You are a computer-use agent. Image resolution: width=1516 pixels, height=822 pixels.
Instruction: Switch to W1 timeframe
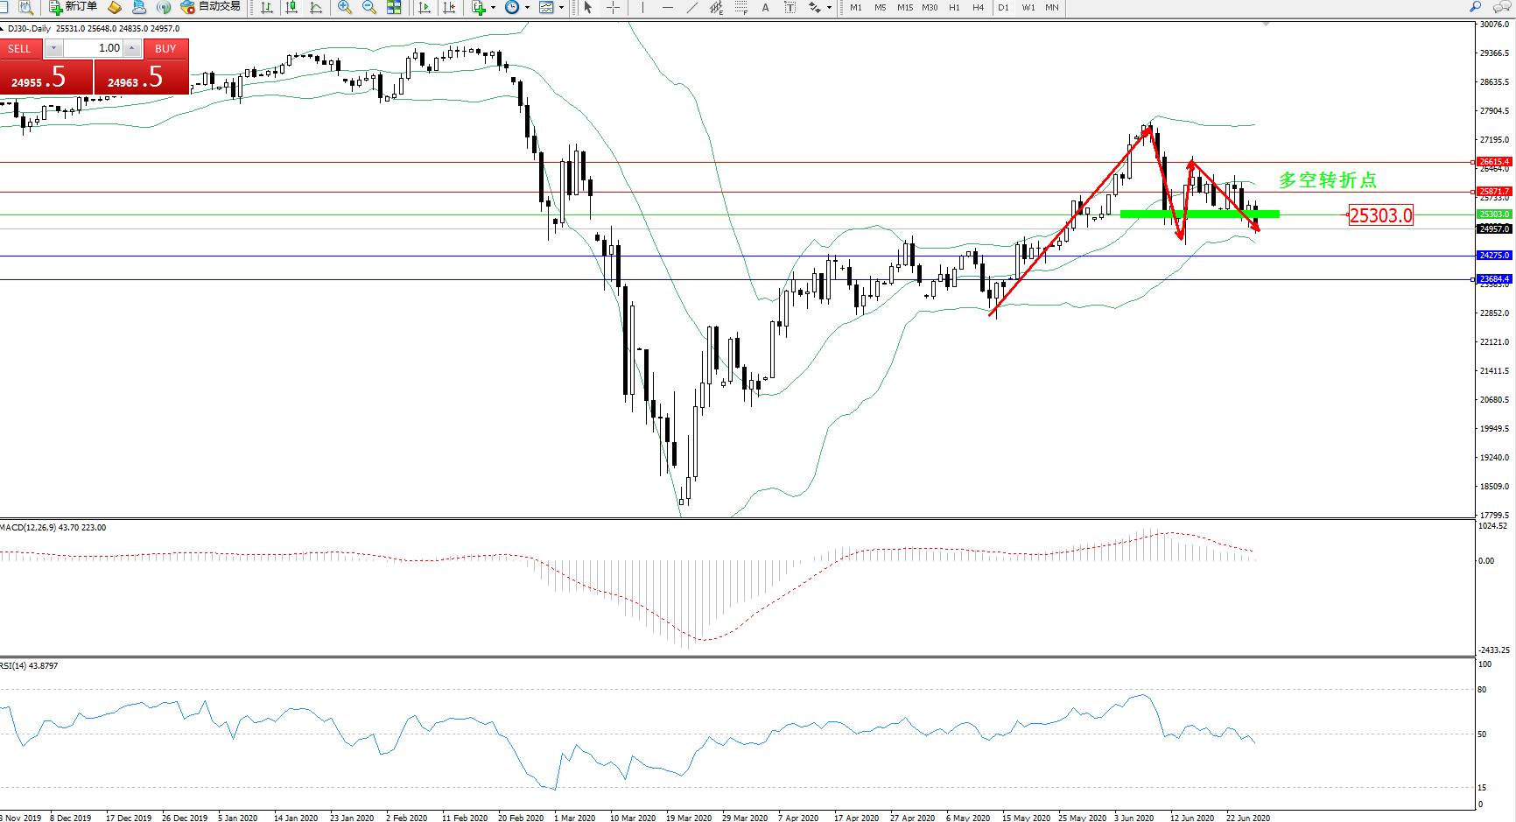(x=1028, y=7)
